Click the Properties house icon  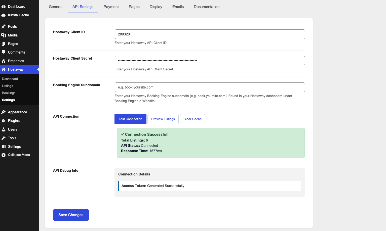point(4,61)
